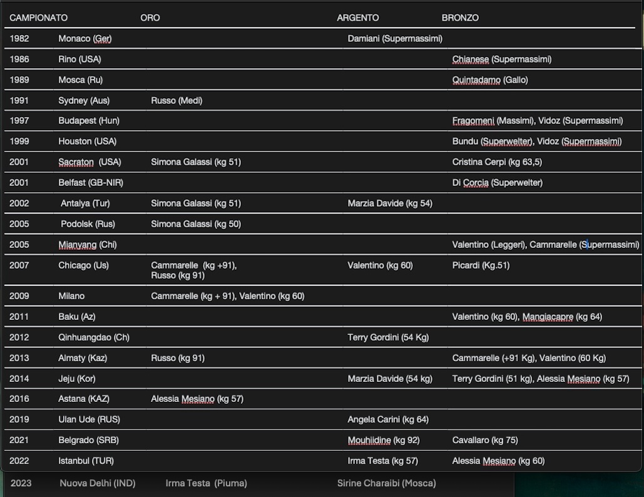Click Sirine Charaibi (Mosca) in 2023 row
Screen dimensions: 644x497
387,483
